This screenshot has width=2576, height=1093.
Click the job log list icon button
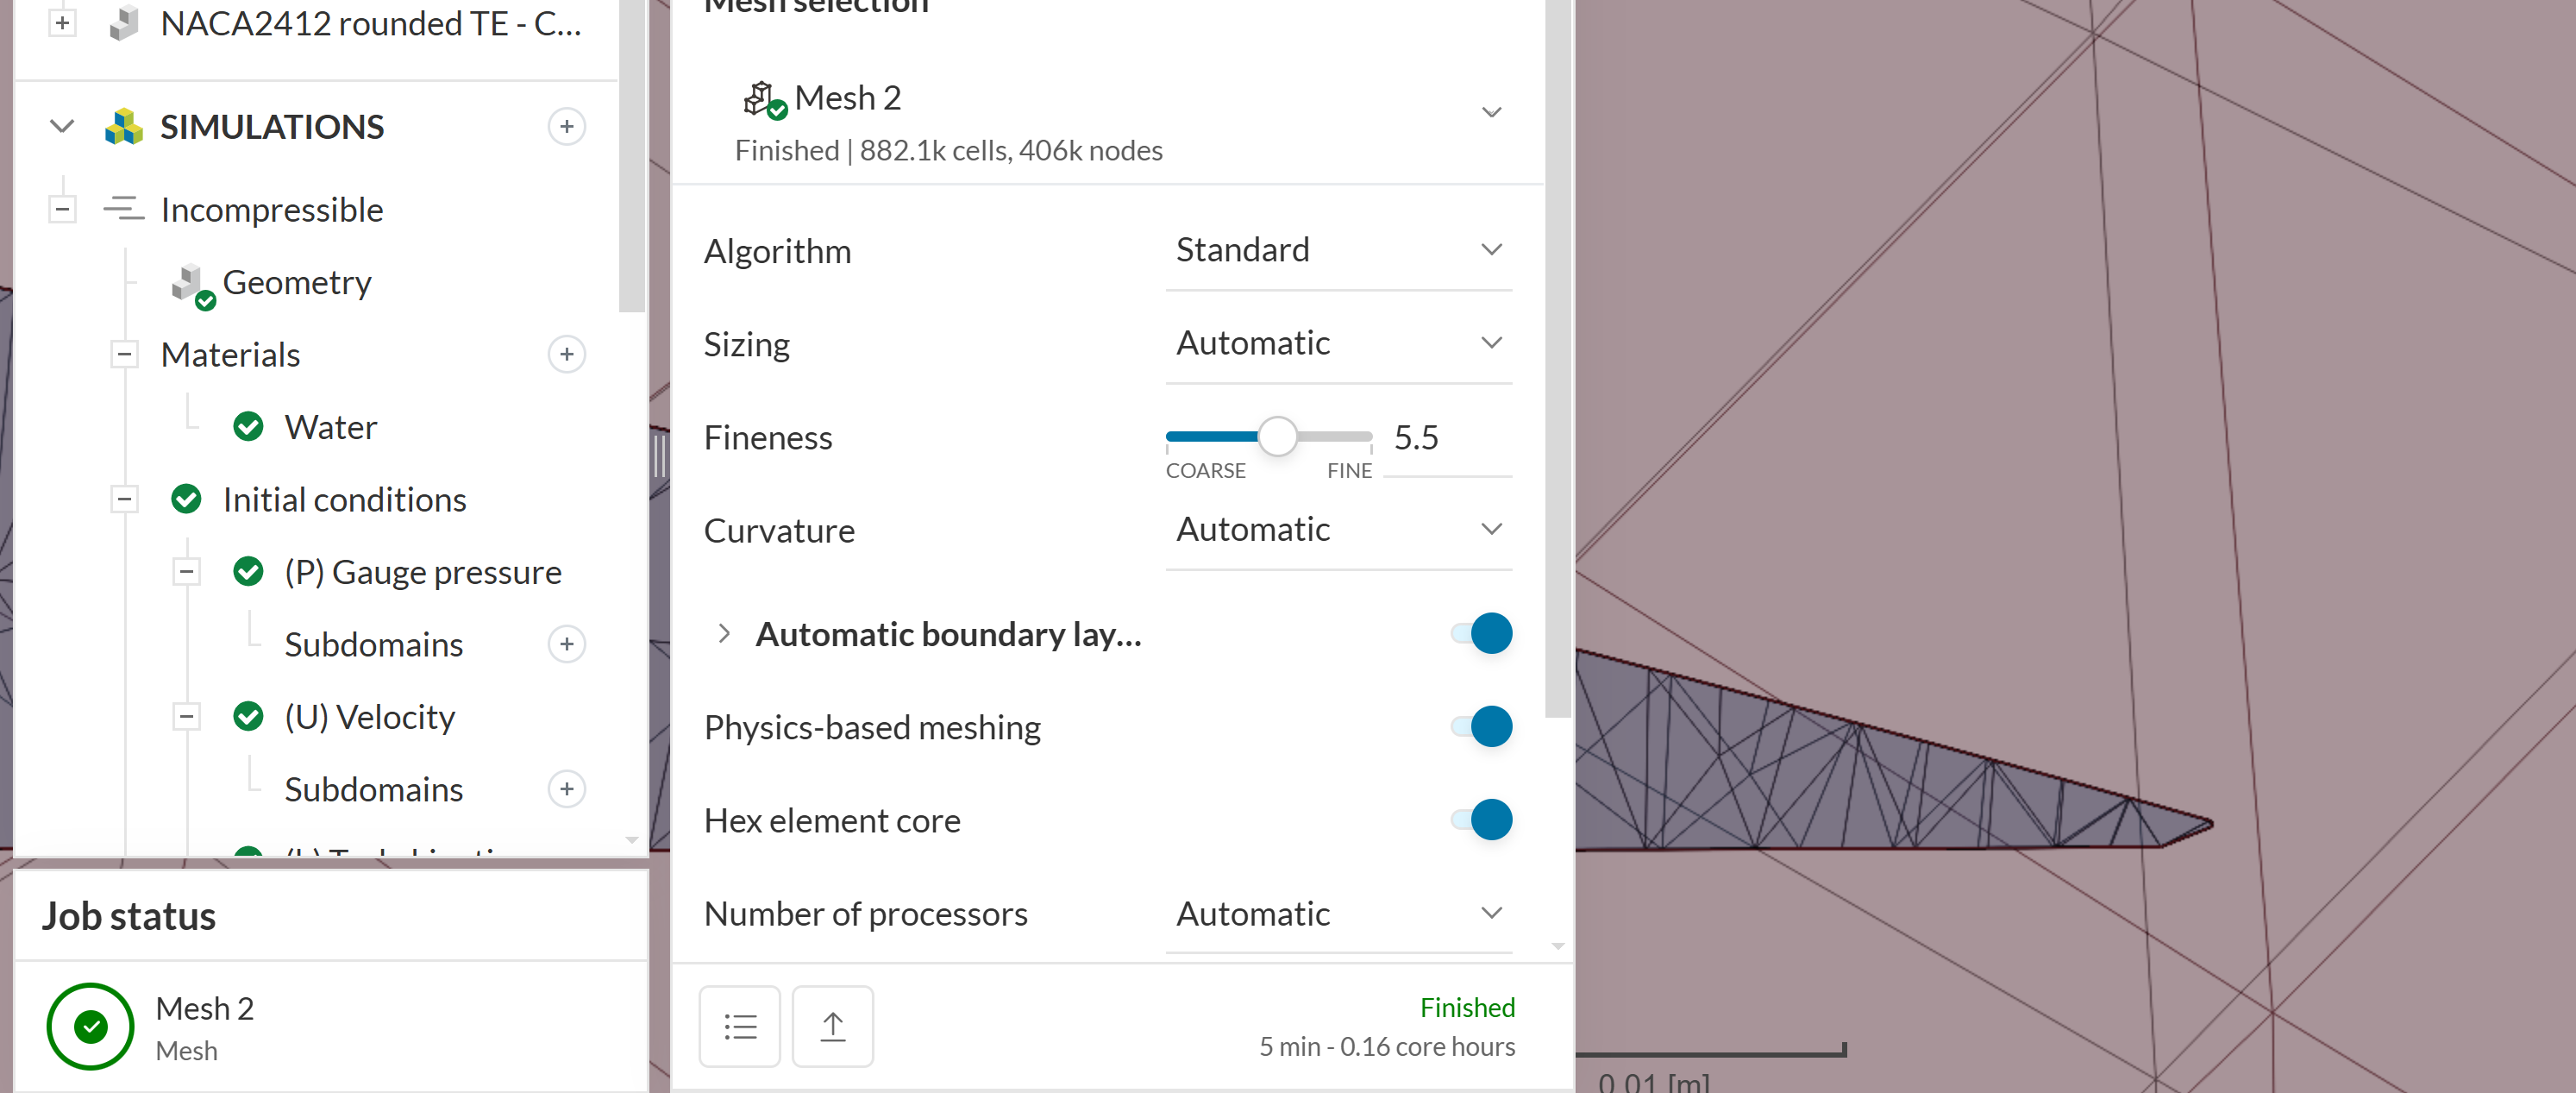739,1026
